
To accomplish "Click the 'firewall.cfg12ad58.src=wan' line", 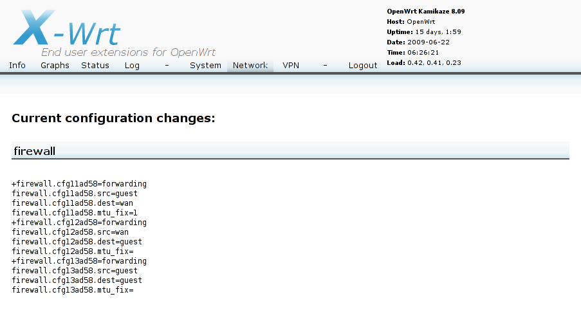I will click(70, 232).
